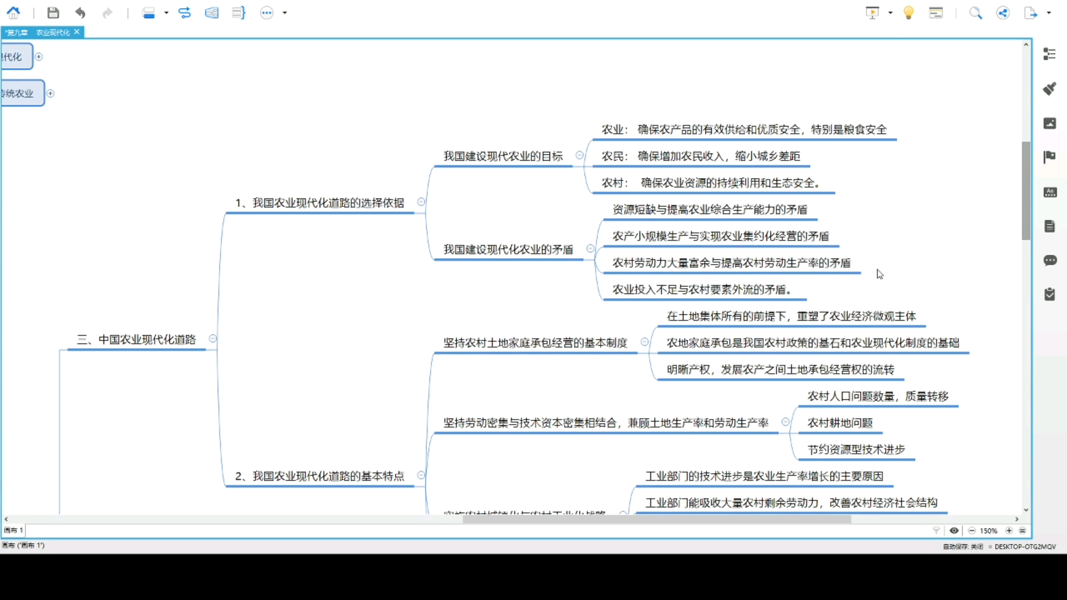Select the 画布 1 page tab
The width and height of the screenshot is (1067, 600).
(x=12, y=531)
